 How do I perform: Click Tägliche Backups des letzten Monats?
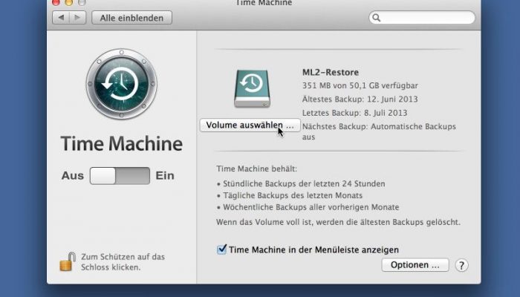pyautogui.click(x=293, y=195)
